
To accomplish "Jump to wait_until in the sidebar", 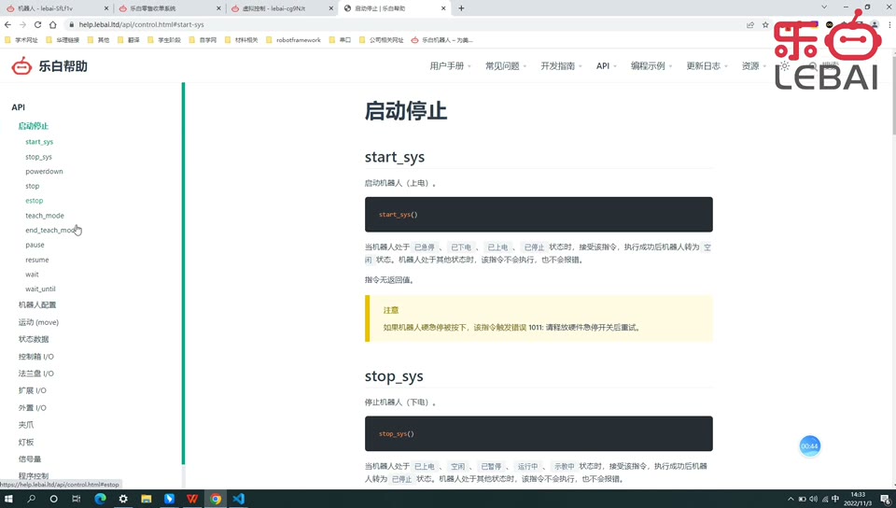I will 40,289.
